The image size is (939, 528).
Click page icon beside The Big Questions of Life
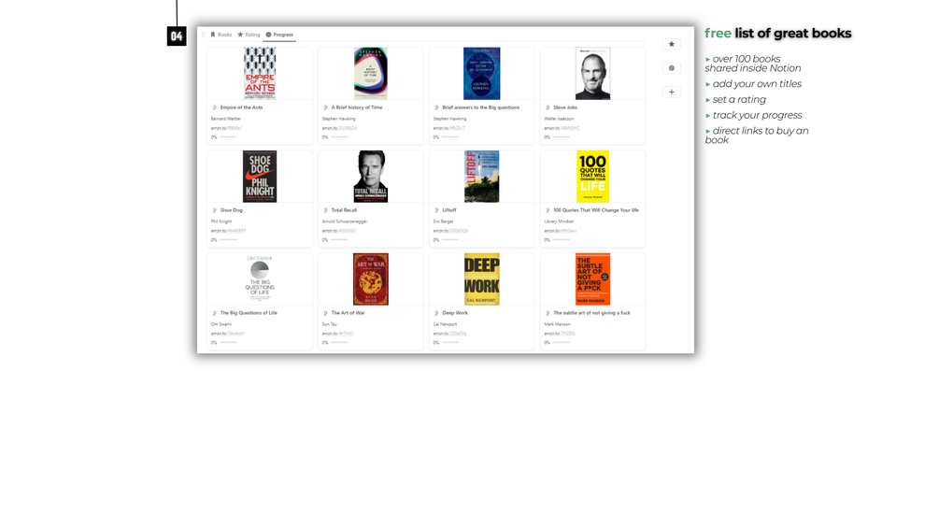(x=214, y=313)
